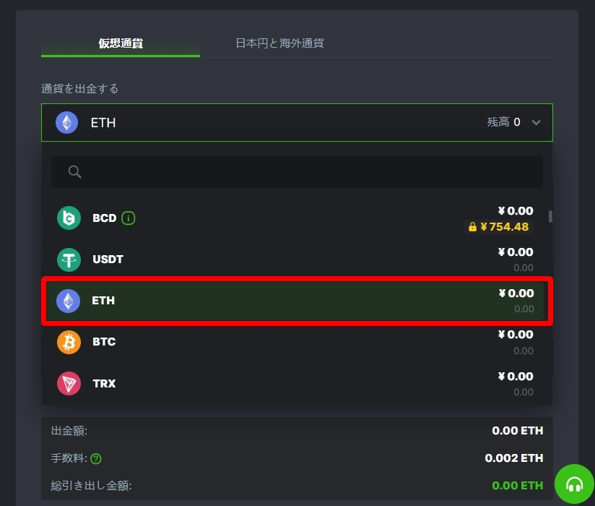This screenshot has height=506, width=595.
Task: Click the USDT Tether coin icon
Action: pos(69,260)
